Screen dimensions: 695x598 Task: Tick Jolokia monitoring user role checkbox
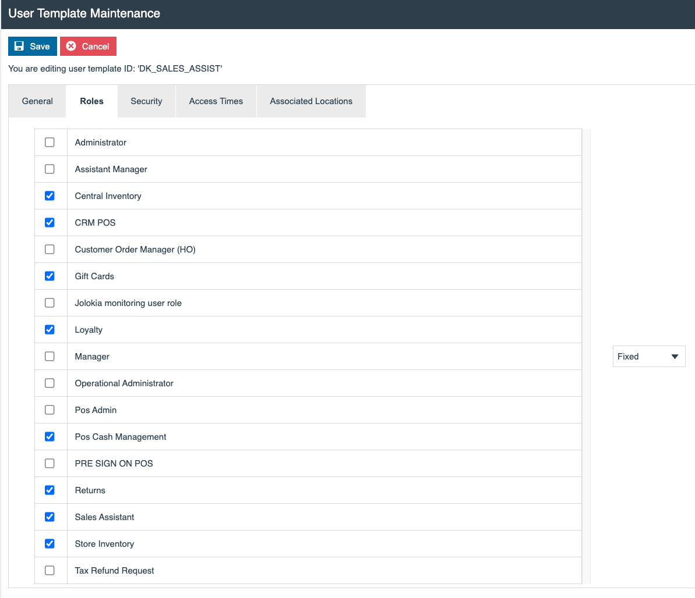click(50, 302)
